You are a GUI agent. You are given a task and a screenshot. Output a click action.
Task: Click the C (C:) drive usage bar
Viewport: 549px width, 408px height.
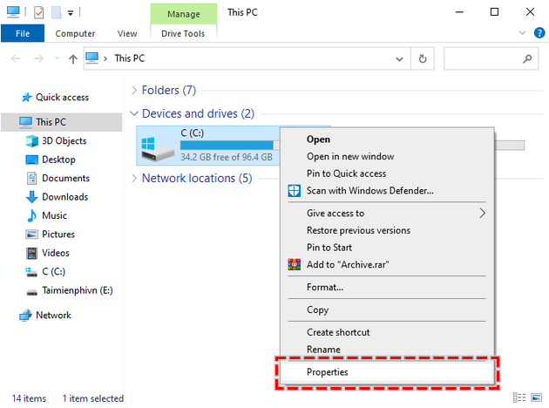[230, 145]
